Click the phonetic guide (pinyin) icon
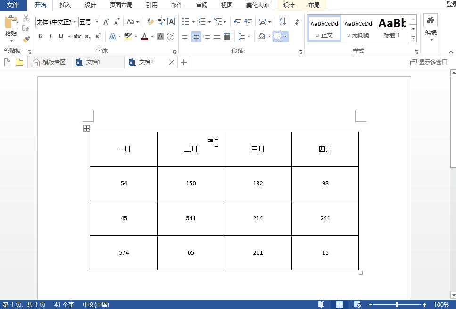 pos(162,21)
